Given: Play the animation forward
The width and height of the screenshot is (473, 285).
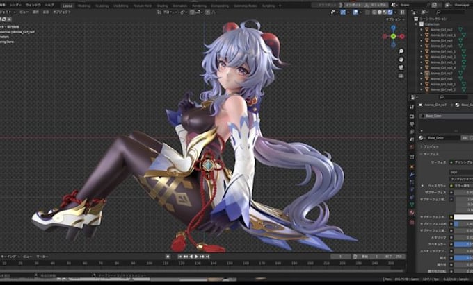Looking at the screenshot, I should point(196,257).
